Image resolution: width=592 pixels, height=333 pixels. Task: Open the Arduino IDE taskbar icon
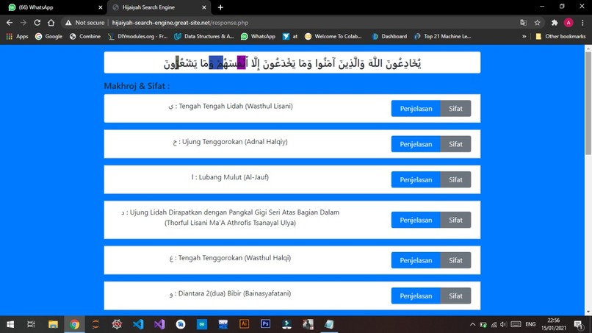(201, 324)
